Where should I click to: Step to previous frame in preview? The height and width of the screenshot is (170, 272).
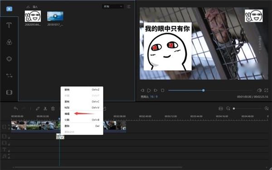[142, 90]
